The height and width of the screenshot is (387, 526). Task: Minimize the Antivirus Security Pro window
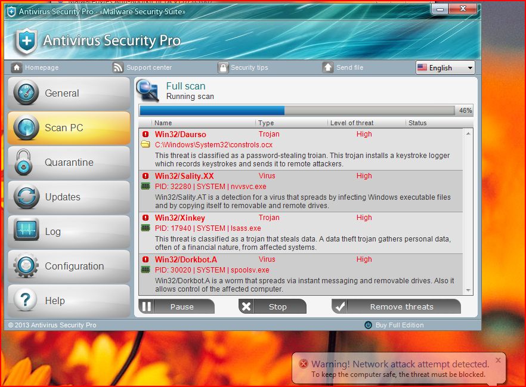pos(440,9)
